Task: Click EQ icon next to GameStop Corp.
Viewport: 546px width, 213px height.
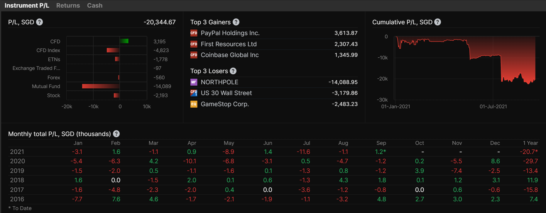Action: click(194, 104)
